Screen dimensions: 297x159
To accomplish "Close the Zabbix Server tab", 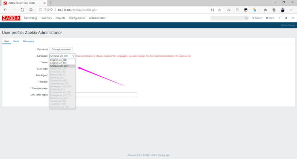I will 44,3.
